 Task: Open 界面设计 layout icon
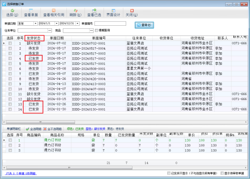coord(113,11)
